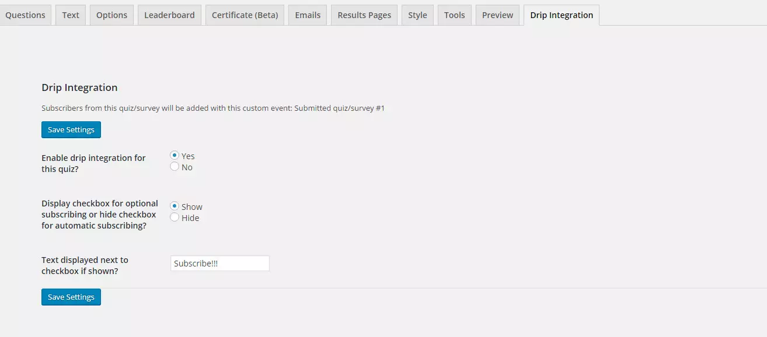Open the Results Pages tab
The width and height of the screenshot is (767, 337).
coord(364,15)
